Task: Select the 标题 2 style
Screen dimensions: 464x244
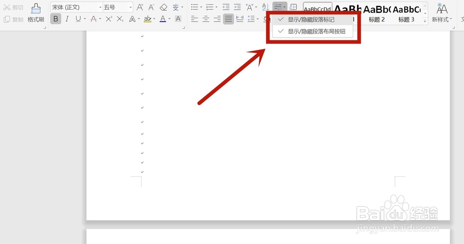Action: tap(376, 14)
